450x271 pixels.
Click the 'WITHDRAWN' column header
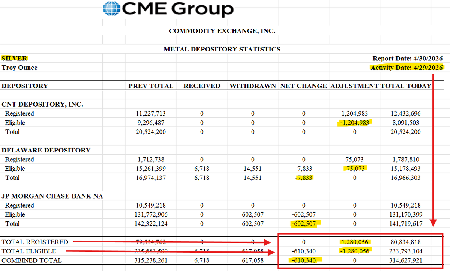253,86
